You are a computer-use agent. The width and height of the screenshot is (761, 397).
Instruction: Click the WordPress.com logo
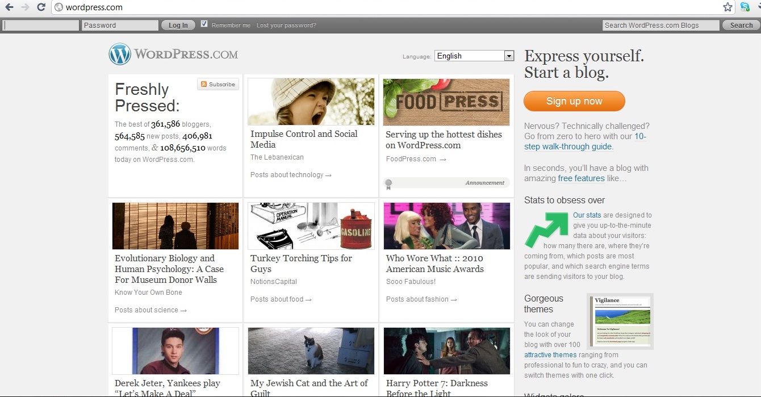pos(174,55)
